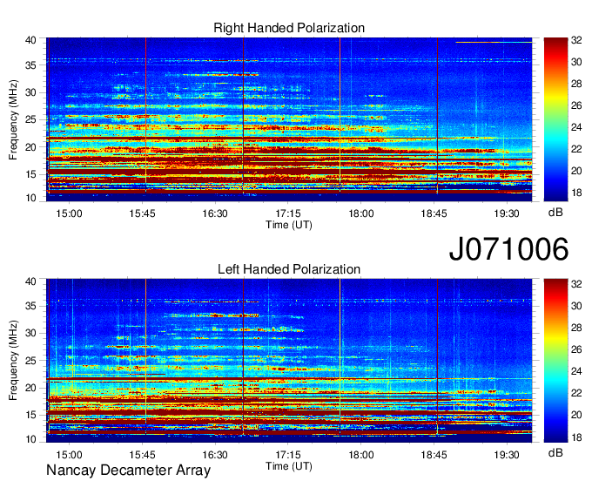Click 20 dB value on Right Handed colorbar
This screenshot has height=481, width=592.
(x=577, y=171)
